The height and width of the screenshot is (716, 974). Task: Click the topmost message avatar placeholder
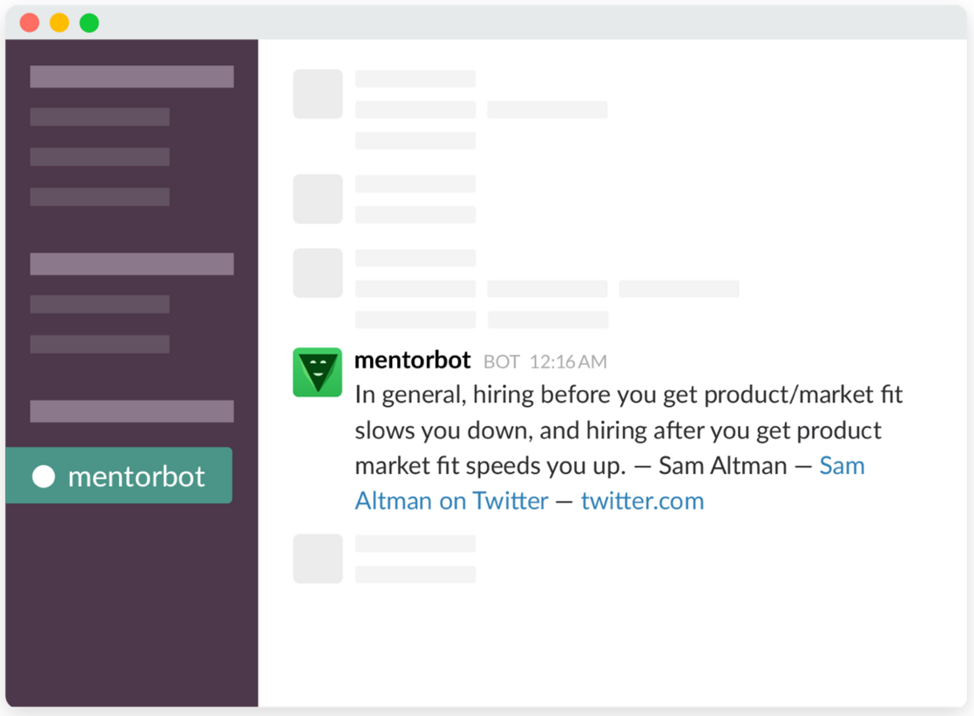(x=317, y=94)
